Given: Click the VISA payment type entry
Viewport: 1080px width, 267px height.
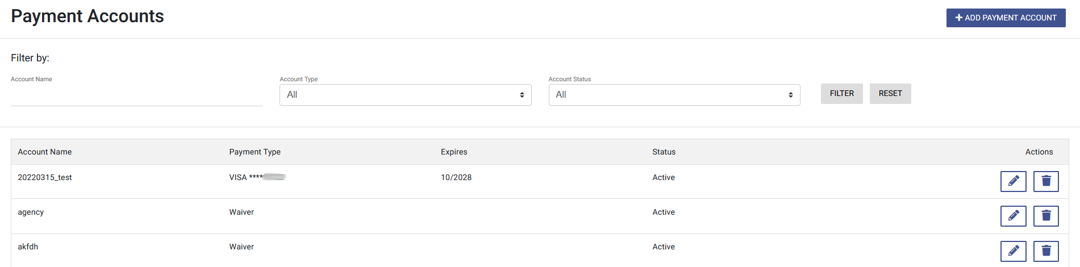Looking at the screenshot, I should pos(257,177).
